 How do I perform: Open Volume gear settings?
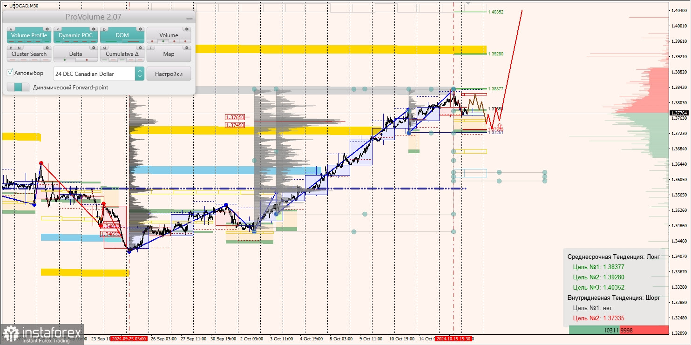[187, 29]
